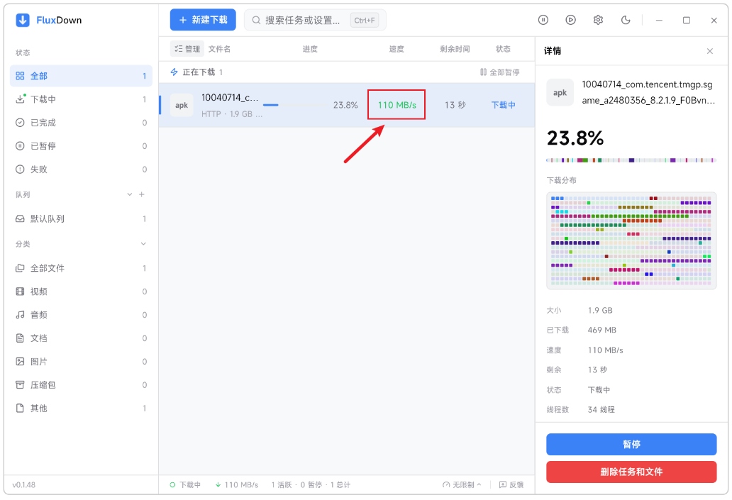Select the 其他 category
This screenshot has height=500, width=732.
click(x=82, y=408)
